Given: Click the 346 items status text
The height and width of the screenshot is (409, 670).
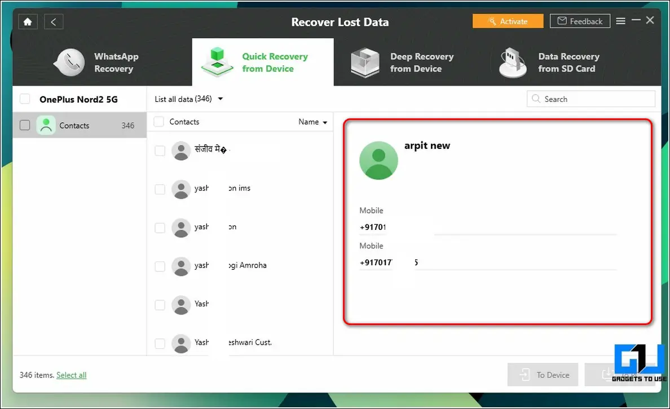Looking at the screenshot, I should coord(37,375).
